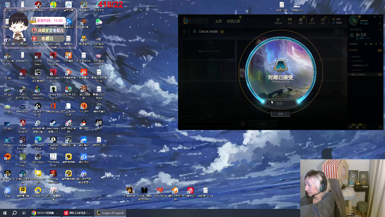The height and width of the screenshot is (217, 385).
Task: Click the 4585 blue essence balance
Action: (x=337, y=23)
